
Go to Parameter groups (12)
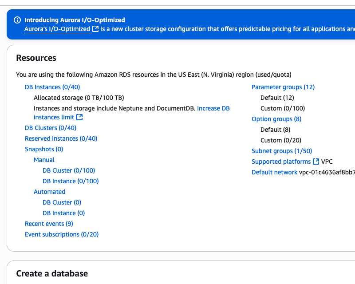[283, 87]
